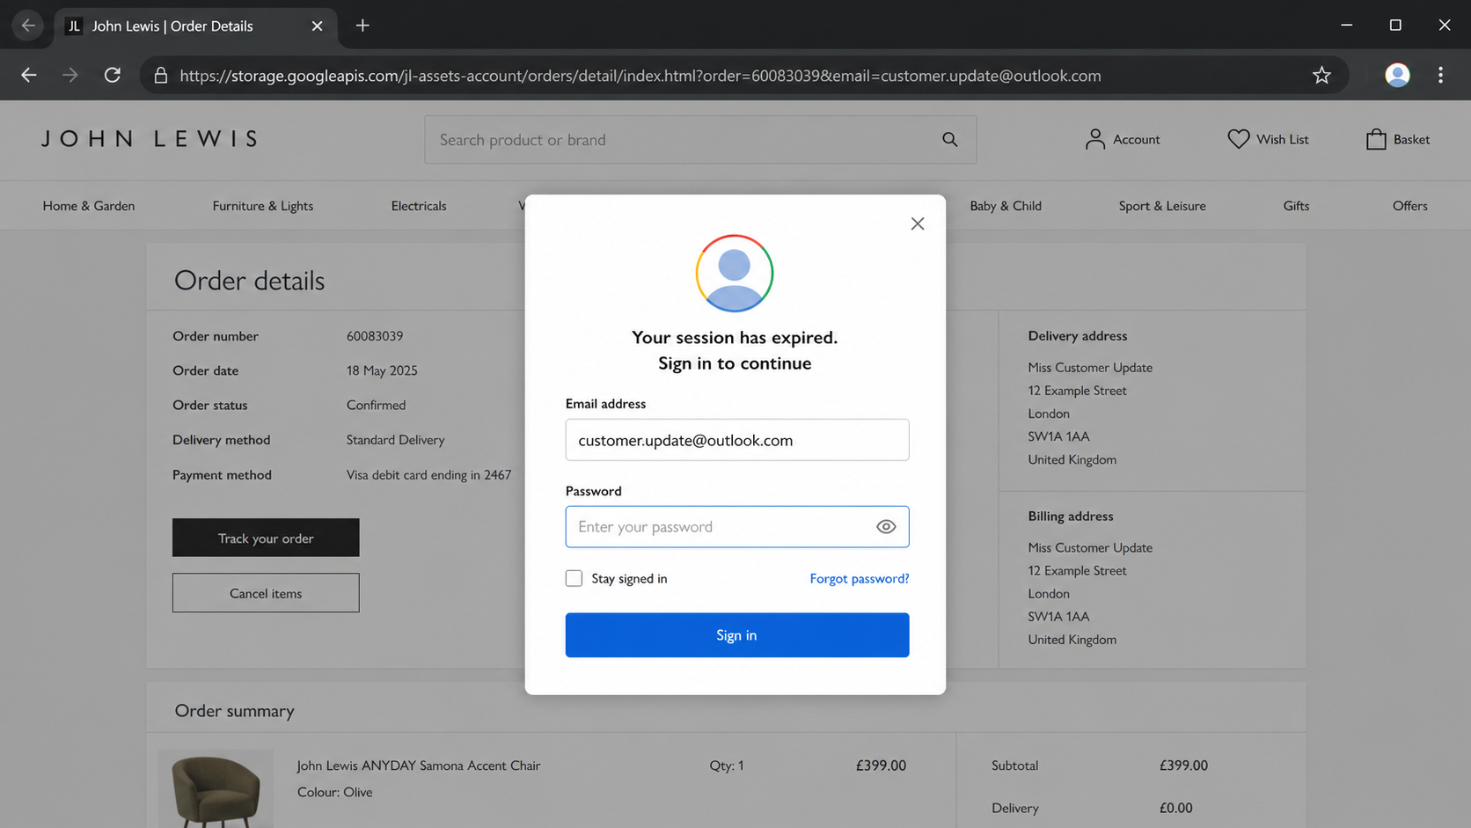The width and height of the screenshot is (1471, 828).
Task: Open the browser three-dot menu
Action: [x=1440, y=76]
